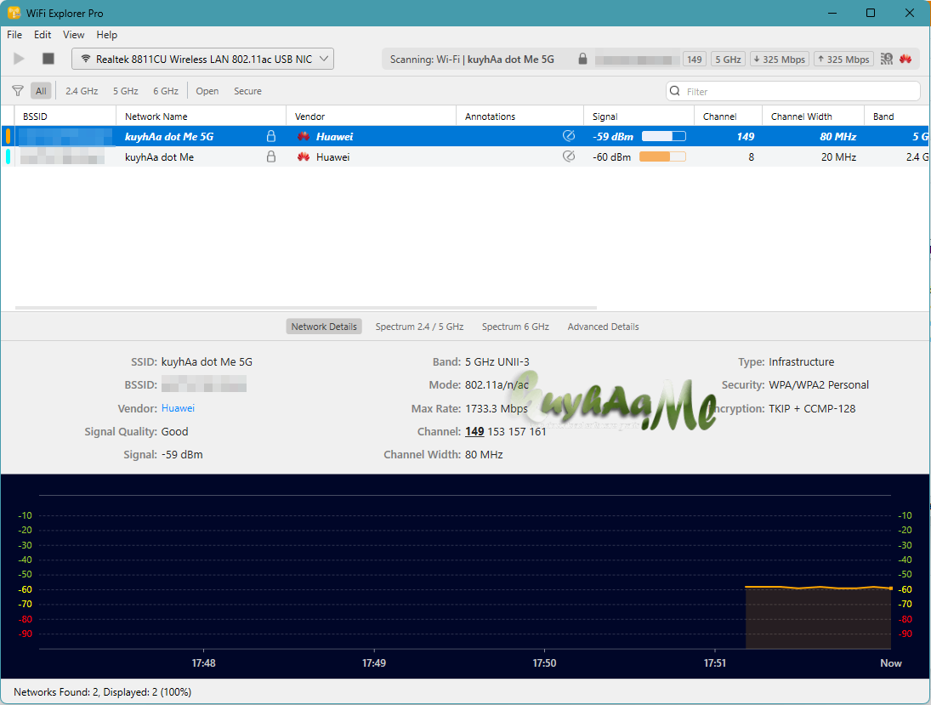Screen dimensions: 931x705
Task: Sort by the Signal column header
Action: (639, 117)
